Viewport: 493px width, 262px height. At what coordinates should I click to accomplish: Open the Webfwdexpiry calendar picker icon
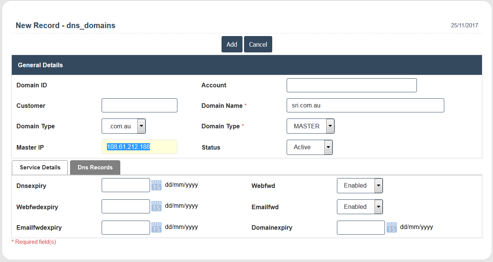[156, 206]
